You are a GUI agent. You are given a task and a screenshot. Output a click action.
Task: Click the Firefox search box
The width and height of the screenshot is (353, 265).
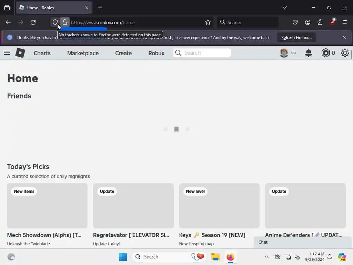pyautogui.click(x=248, y=22)
